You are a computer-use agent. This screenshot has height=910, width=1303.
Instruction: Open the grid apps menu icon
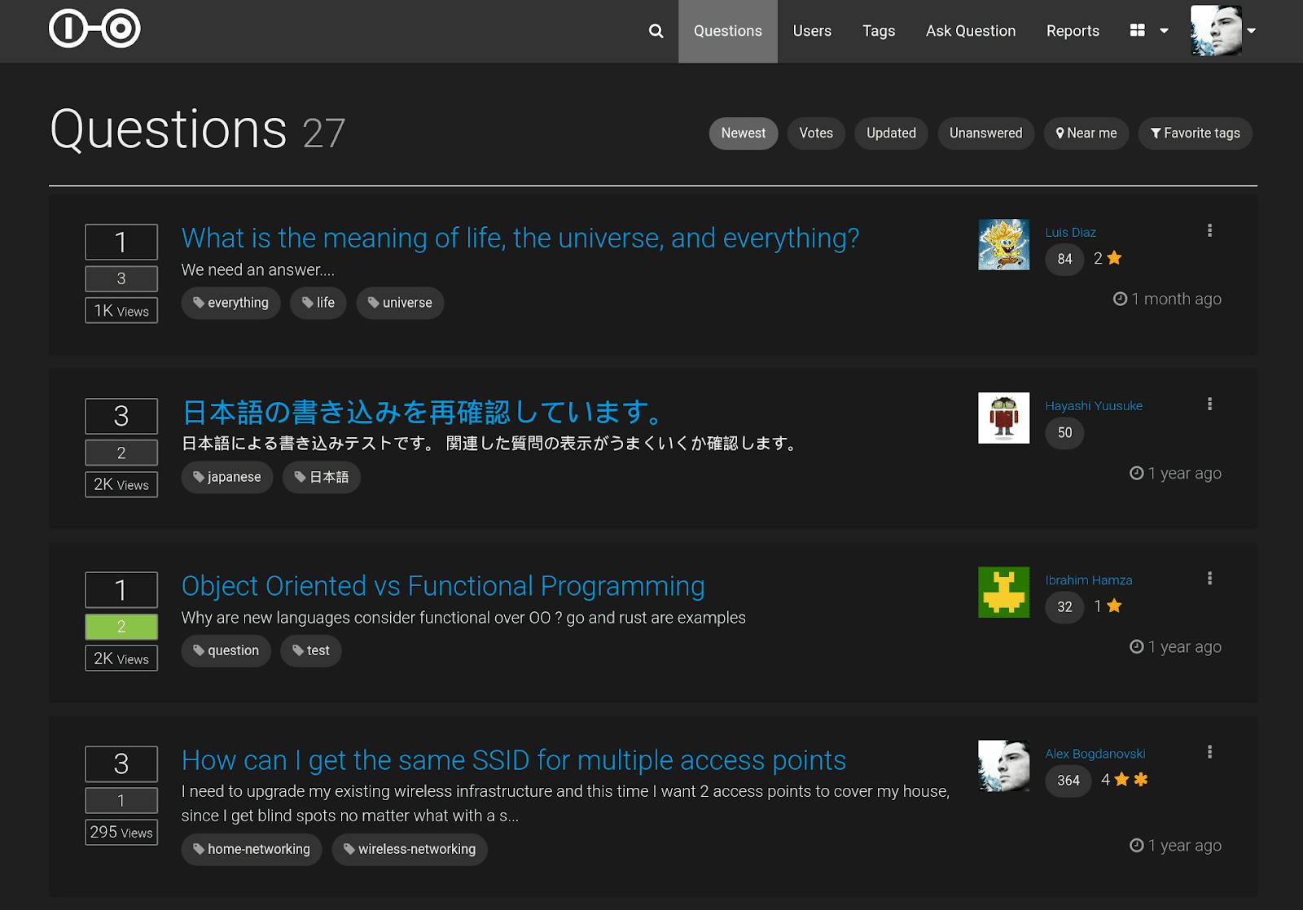(1138, 30)
